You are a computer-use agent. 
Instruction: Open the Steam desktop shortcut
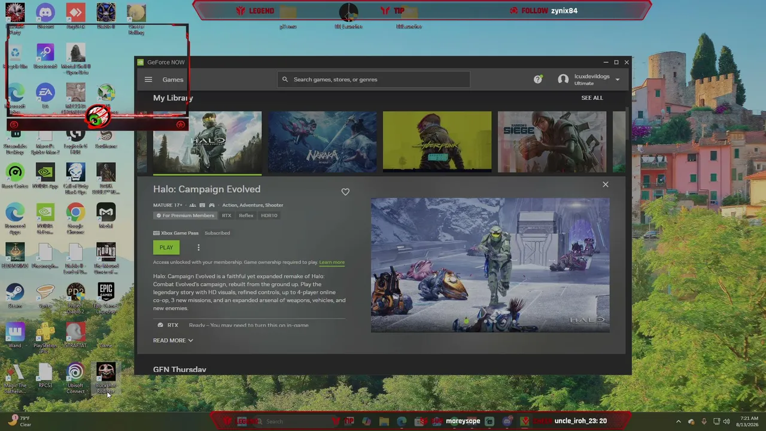coord(15,296)
